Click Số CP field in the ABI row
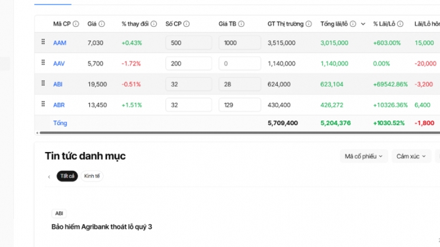The height and width of the screenshot is (247, 440). point(189,85)
